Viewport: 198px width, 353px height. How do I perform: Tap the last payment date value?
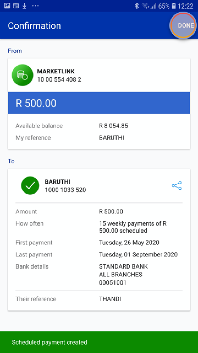[x=138, y=255]
